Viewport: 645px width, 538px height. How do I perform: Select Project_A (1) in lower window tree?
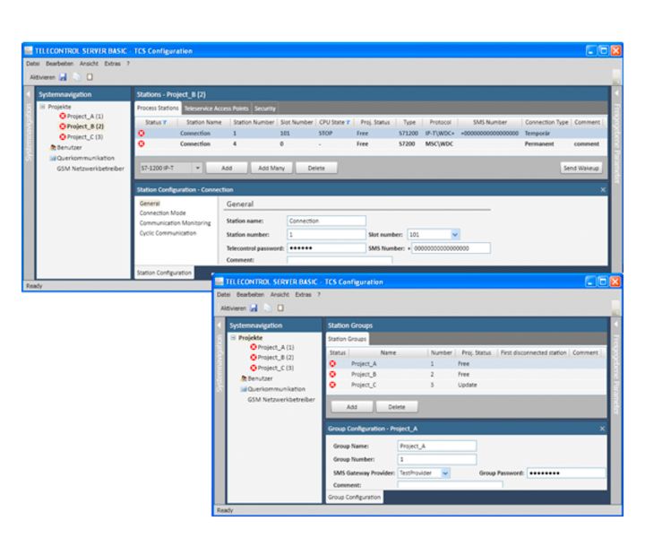tap(272, 347)
